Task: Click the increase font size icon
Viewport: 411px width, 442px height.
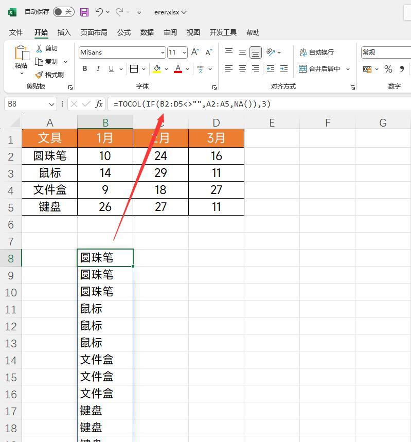Action: 195,52
